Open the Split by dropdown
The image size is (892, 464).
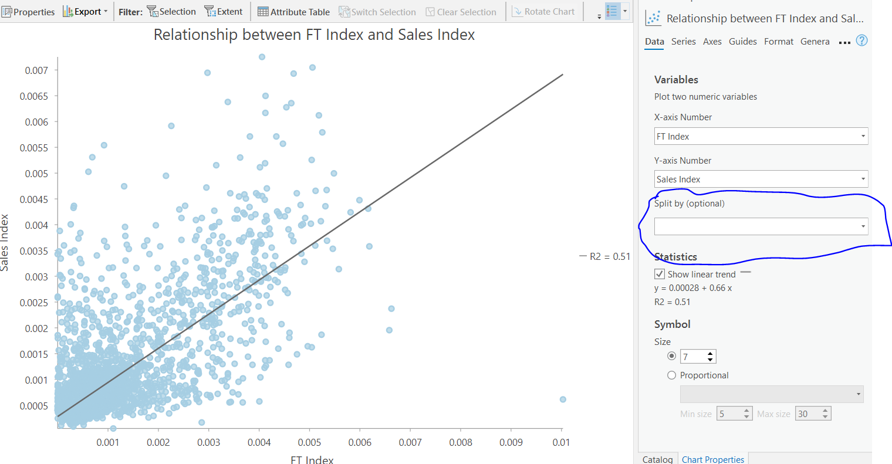(863, 226)
